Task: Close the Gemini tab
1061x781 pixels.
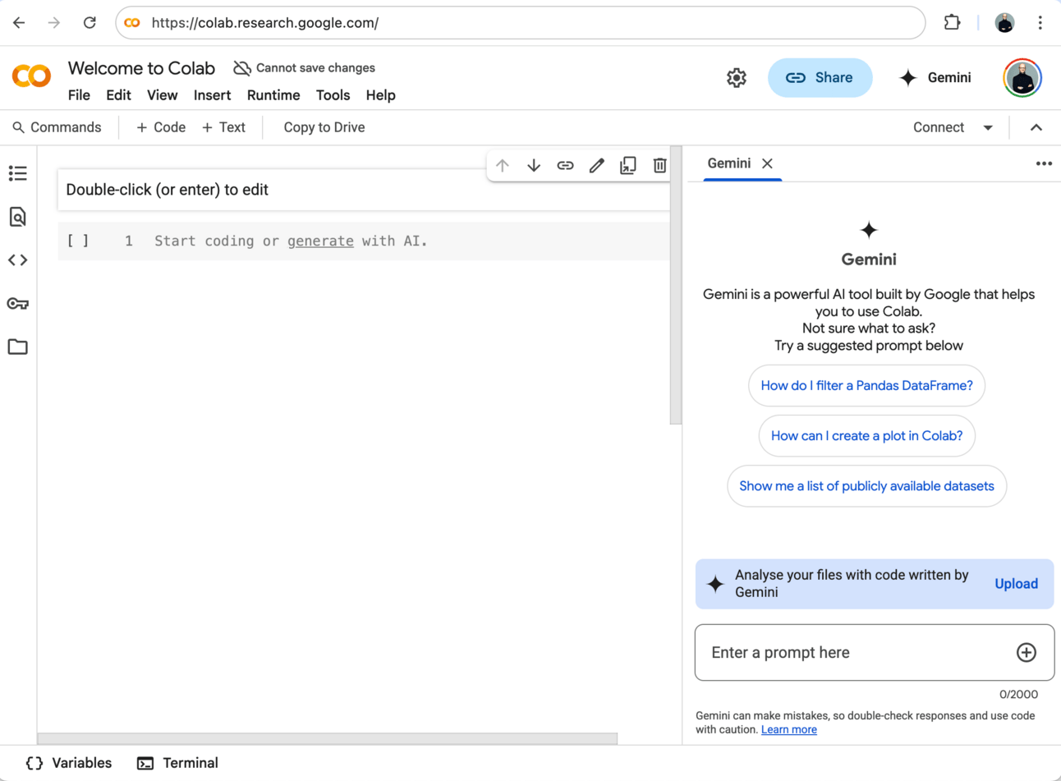Action: point(767,163)
